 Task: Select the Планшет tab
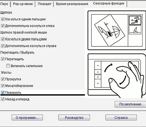click(x=44, y=4)
